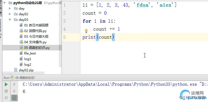Viewport: 208px width, 102px height.
Task: Open 03 今日内容大纲 file
Action: (x=36, y=37)
